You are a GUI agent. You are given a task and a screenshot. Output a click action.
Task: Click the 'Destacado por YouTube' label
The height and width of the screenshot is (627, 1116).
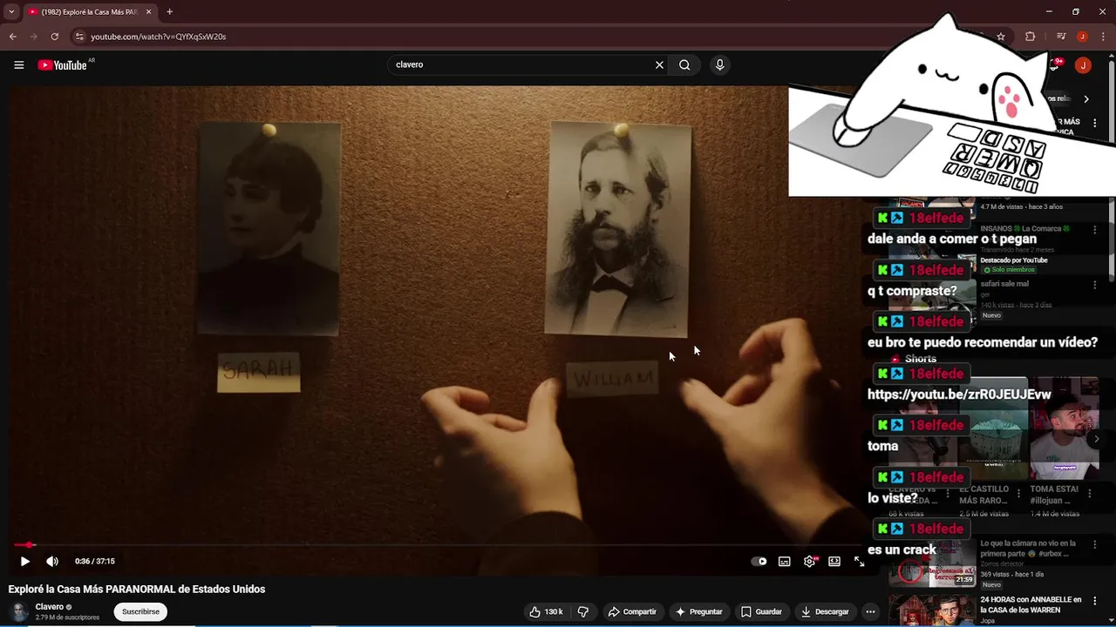pyautogui.click(x=1014, y=260)
